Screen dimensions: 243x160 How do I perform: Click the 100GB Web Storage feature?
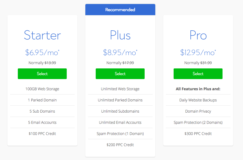(42, 89)
